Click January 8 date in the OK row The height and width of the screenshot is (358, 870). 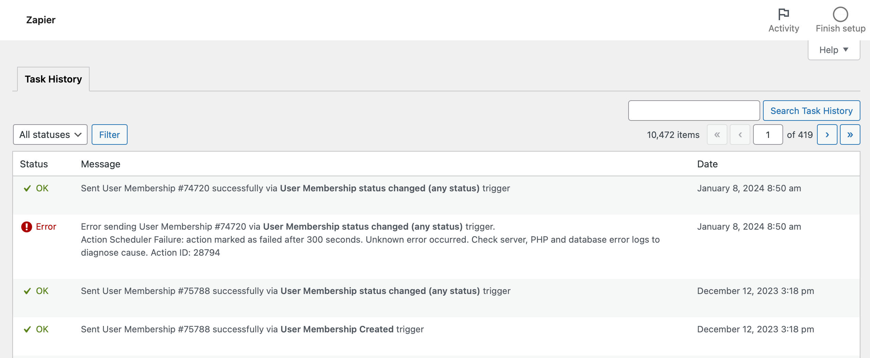point(749,188)
